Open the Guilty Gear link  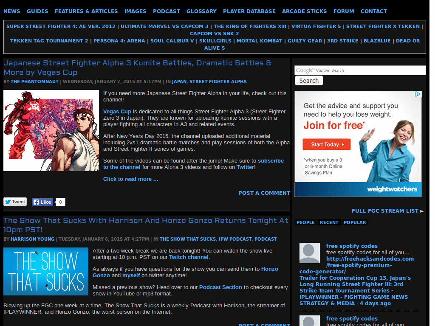pos(305,41)
